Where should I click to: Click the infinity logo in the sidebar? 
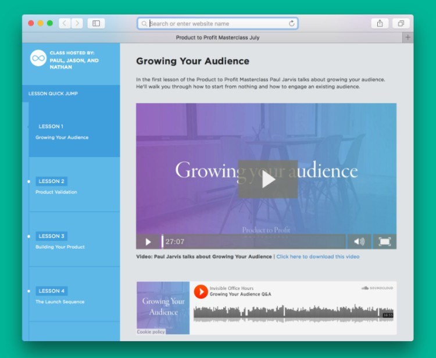click(x=38, y=58)
